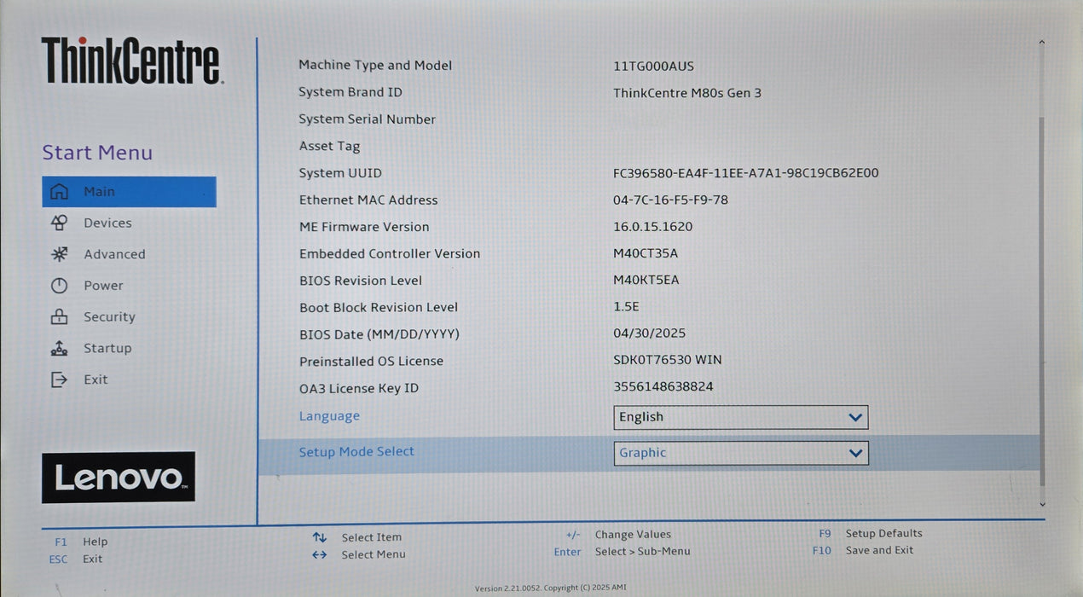This screenshot has width=1083, height=597.
Task: Select the Power button icon
Action: pos(59,286)
